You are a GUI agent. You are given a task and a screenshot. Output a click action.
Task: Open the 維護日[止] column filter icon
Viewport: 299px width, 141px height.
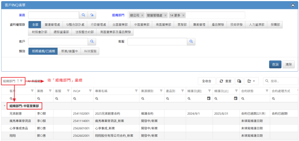(x=236, y=91)
